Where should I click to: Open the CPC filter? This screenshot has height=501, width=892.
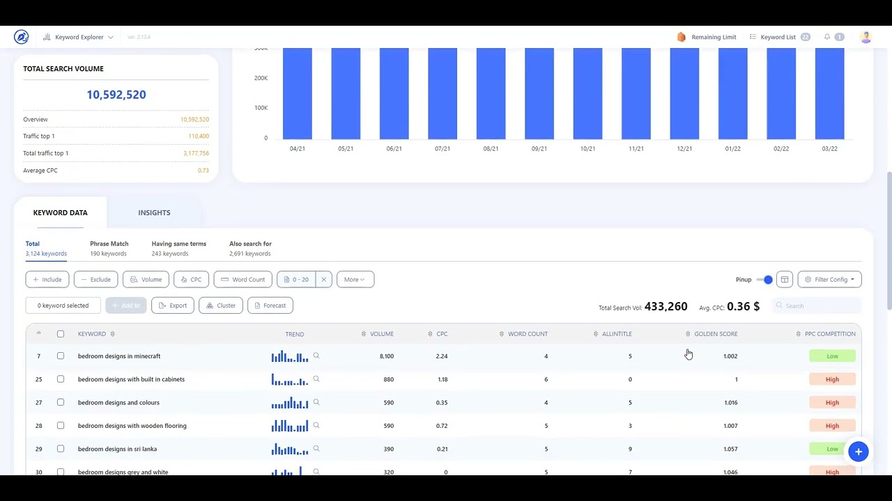[x=191, y=280]
